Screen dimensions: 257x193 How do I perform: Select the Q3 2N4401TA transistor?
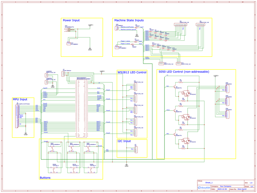pyautogui.click(x=175, y=134)
